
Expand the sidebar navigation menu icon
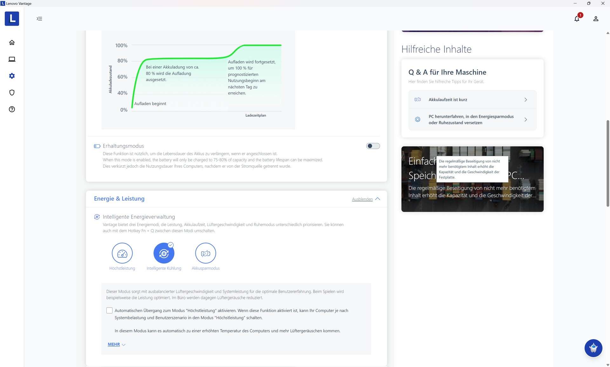click(x=39, y=19)
